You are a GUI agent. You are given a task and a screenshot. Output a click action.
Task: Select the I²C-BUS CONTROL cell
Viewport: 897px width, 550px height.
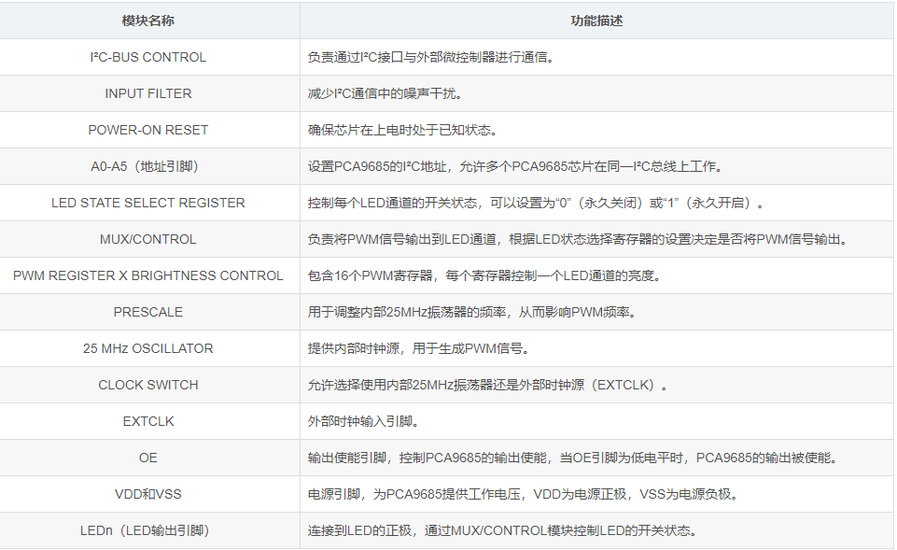click(x=148, y=57)
